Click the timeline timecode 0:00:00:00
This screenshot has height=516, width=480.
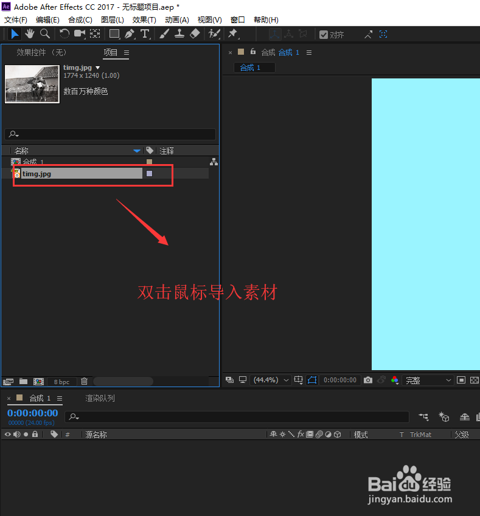(33, 413)
